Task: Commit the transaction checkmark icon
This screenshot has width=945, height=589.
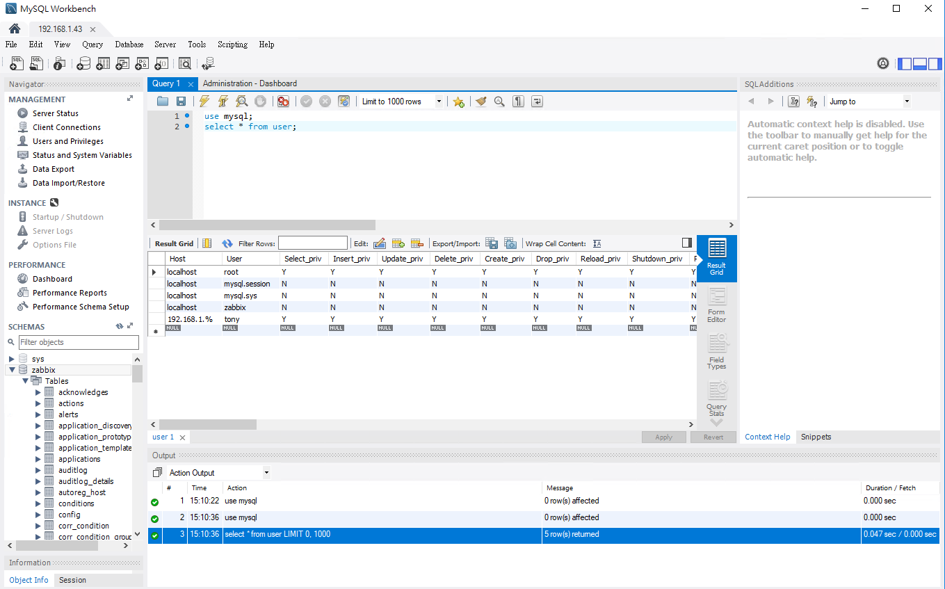Action: point(307,102)
